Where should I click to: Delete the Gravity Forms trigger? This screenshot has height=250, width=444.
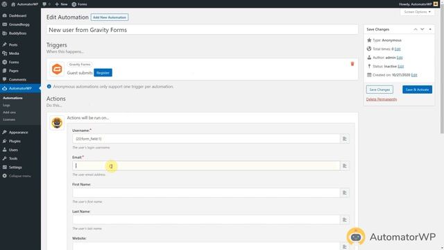pos(352,64)
